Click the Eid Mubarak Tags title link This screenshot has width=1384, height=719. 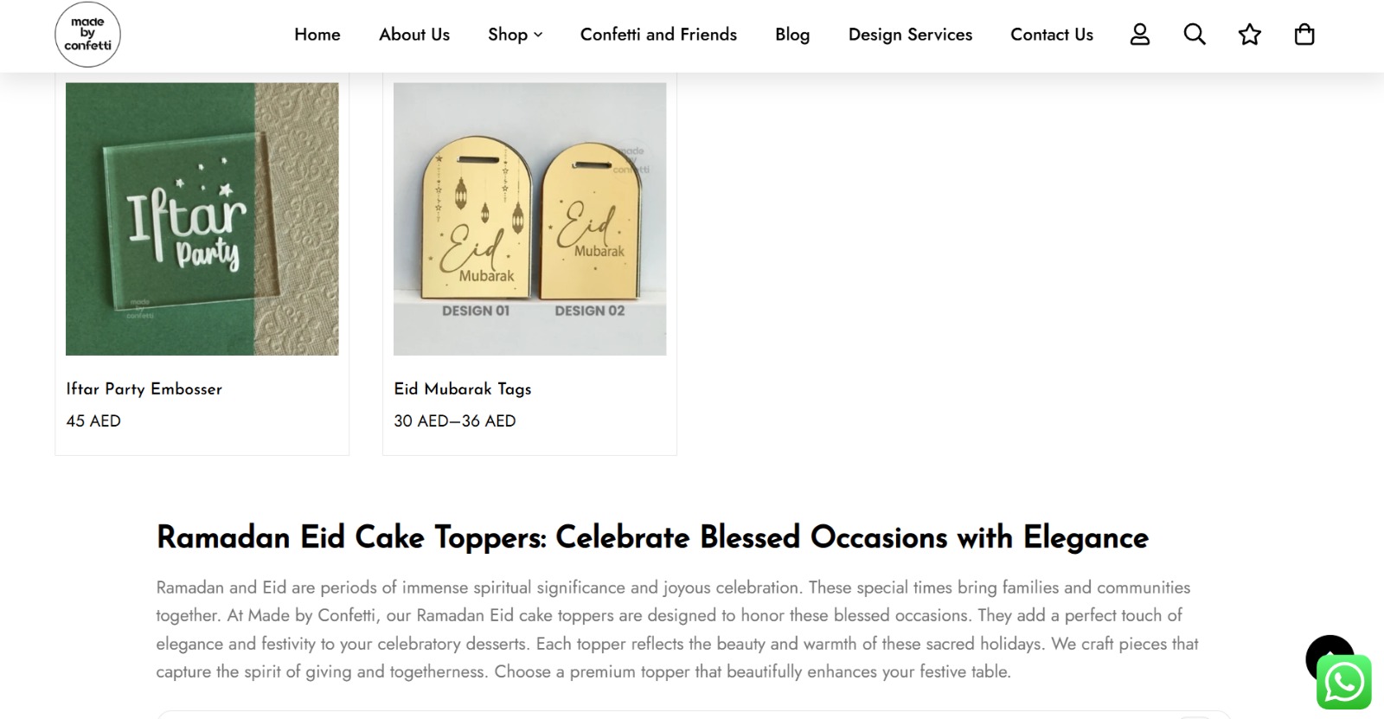pyautogui.click(x=463, y=389)
